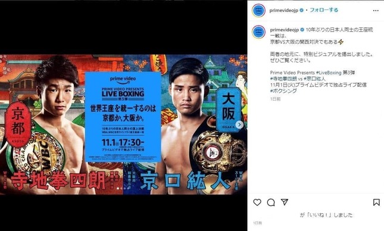Open the #寺地拳四朗 hashtag

click(283, 79)
